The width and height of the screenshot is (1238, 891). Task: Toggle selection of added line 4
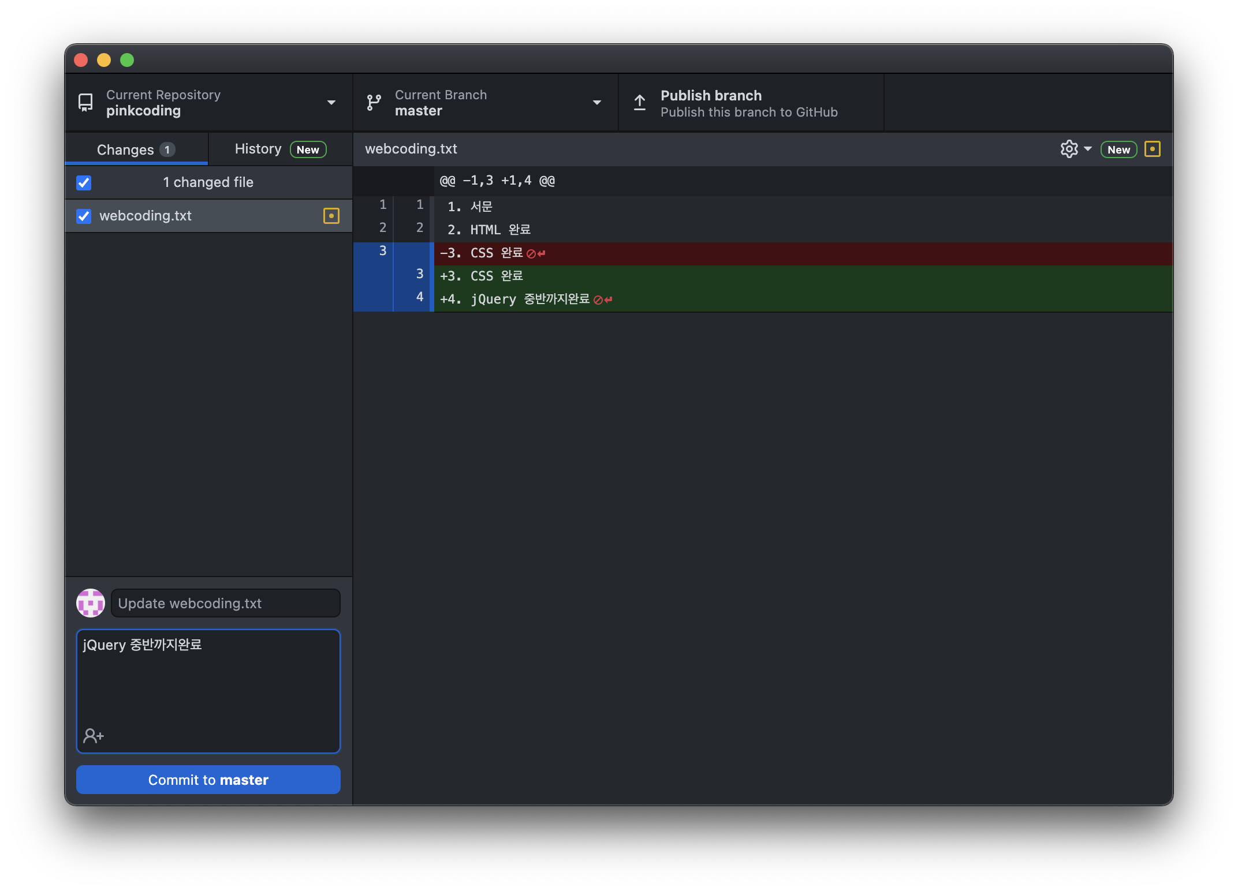[x=393, y=300]
